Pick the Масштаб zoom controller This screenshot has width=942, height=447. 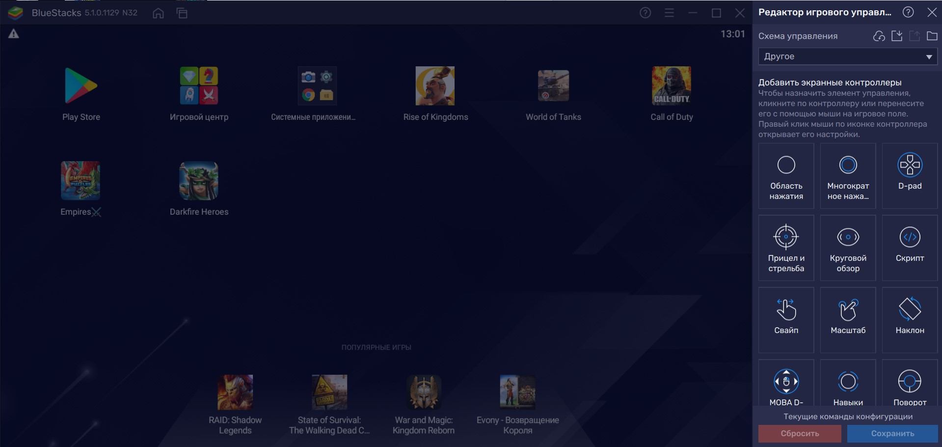[x=848, y=319]
